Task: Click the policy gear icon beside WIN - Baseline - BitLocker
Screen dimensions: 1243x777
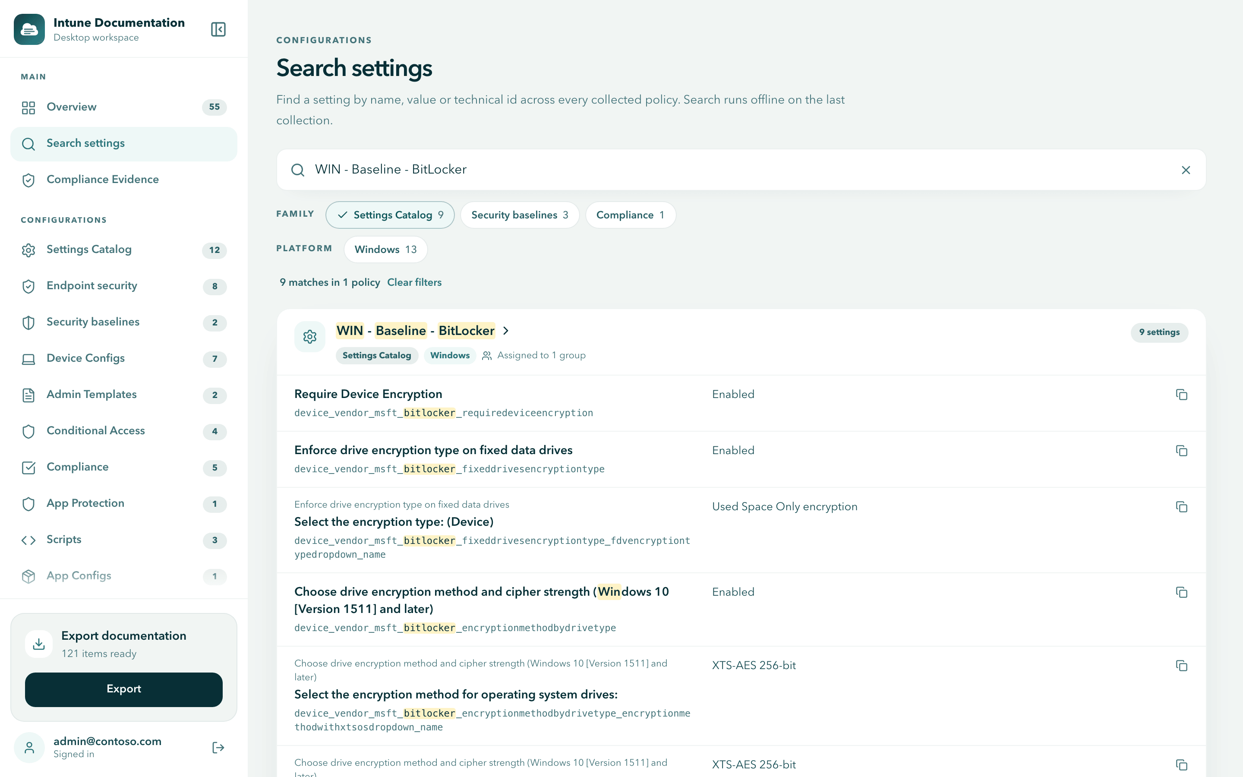Action: pyautogui.click(x=310, y=337)
